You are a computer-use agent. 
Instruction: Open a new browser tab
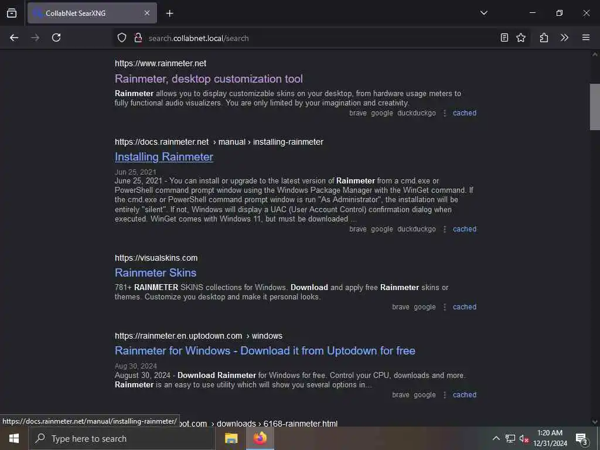pyautogui.click(x=169, y=13)
